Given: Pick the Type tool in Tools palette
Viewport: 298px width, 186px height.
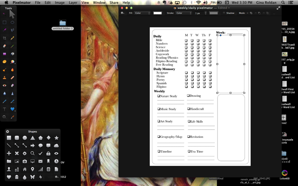Looking at the screenshot, I should coord(4,109).
